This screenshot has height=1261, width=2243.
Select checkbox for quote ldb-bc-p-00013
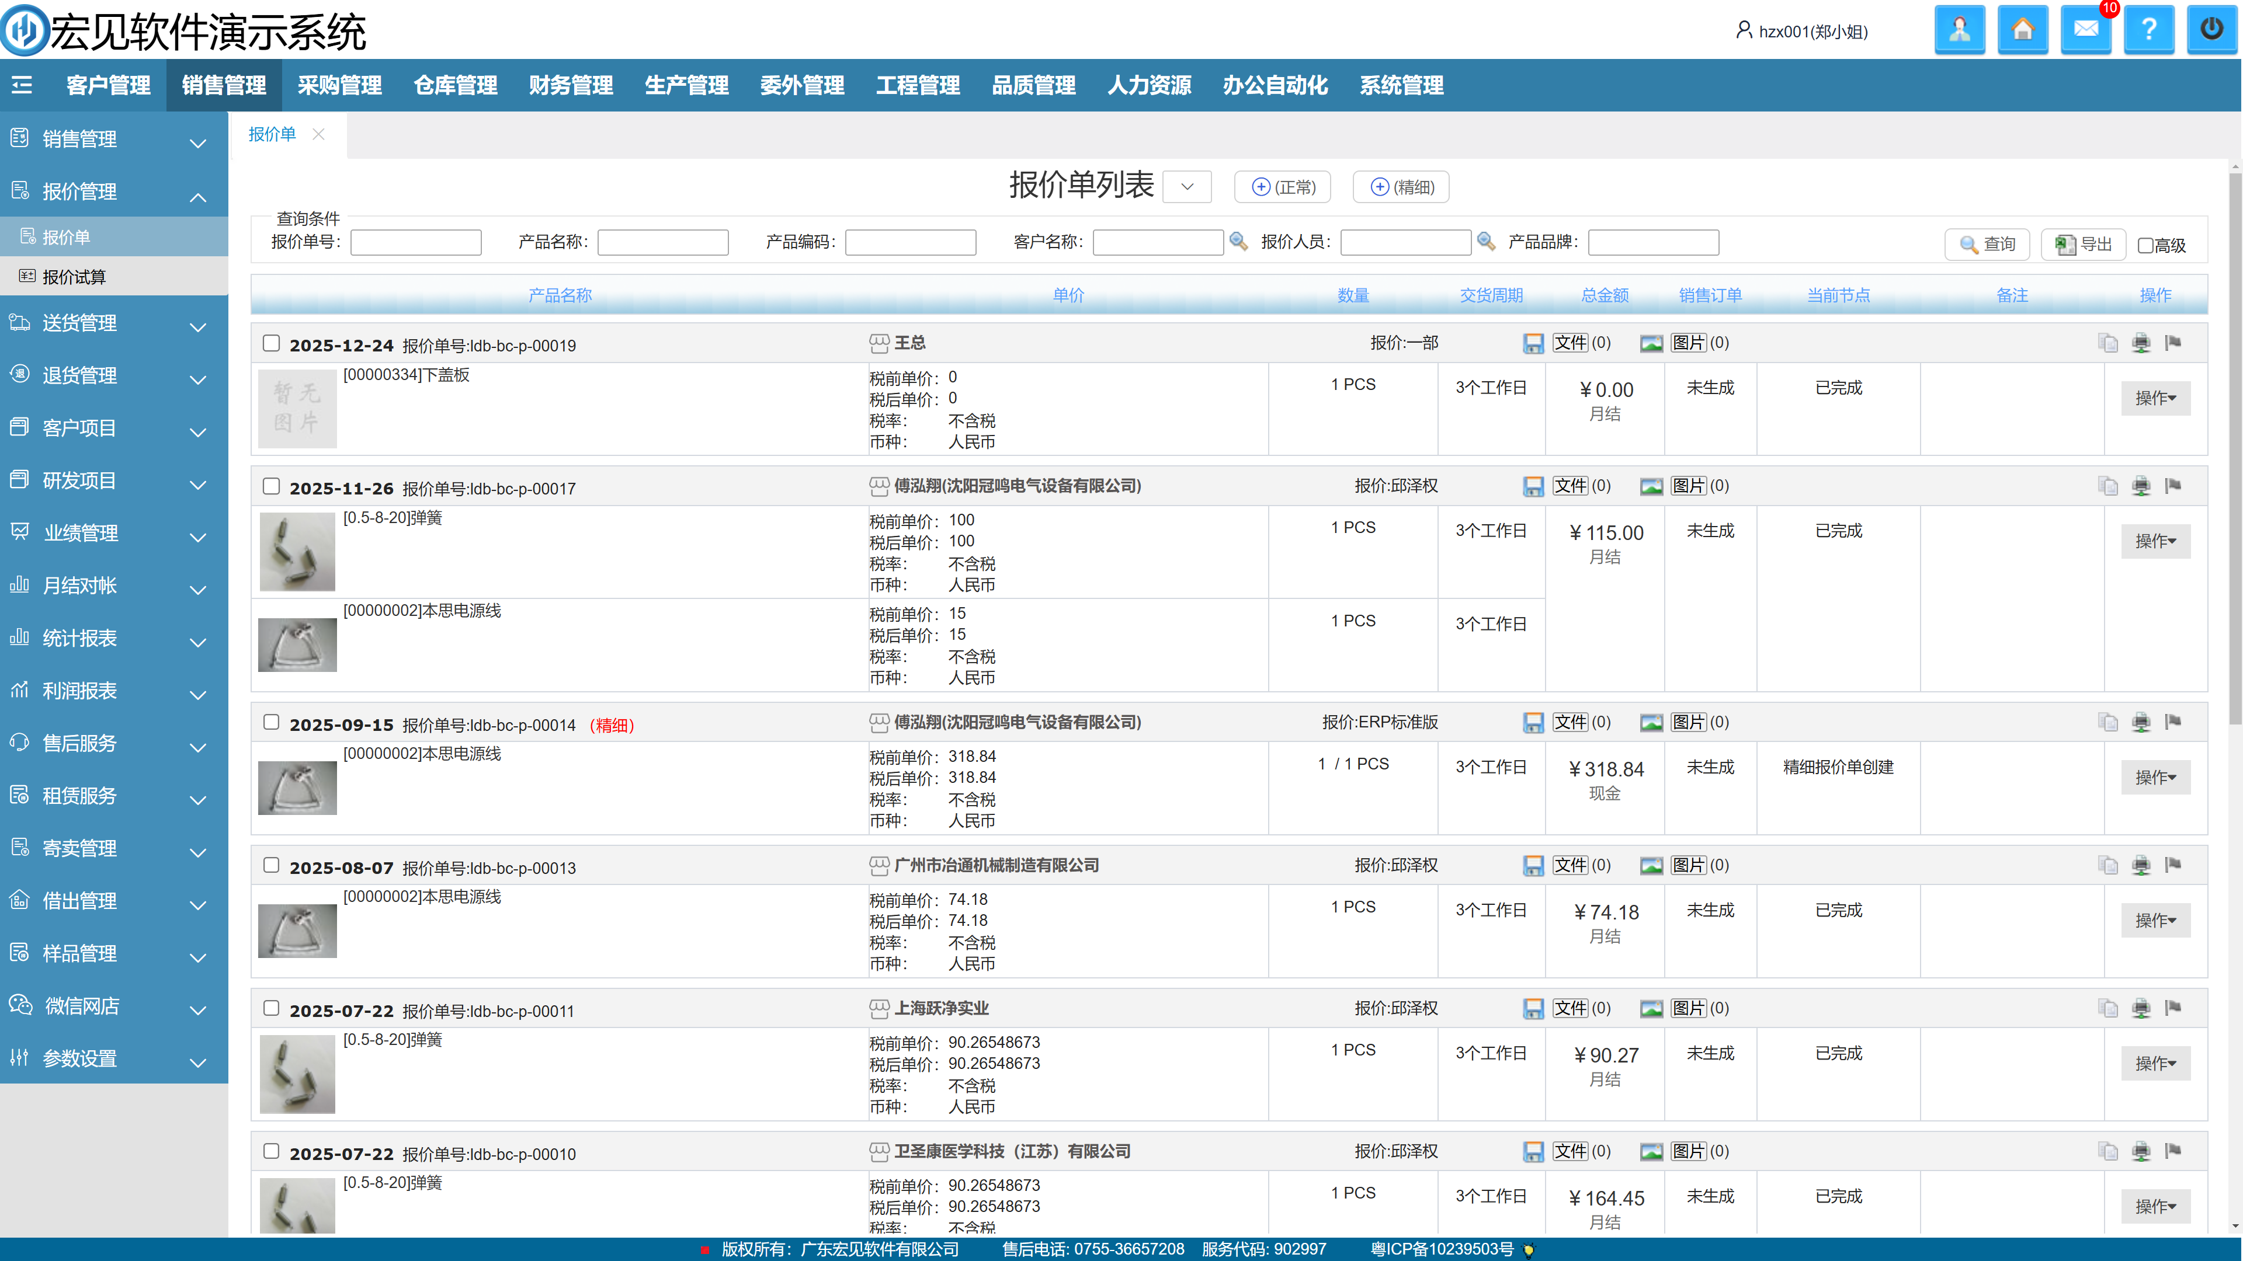click(x=272, y=865)
